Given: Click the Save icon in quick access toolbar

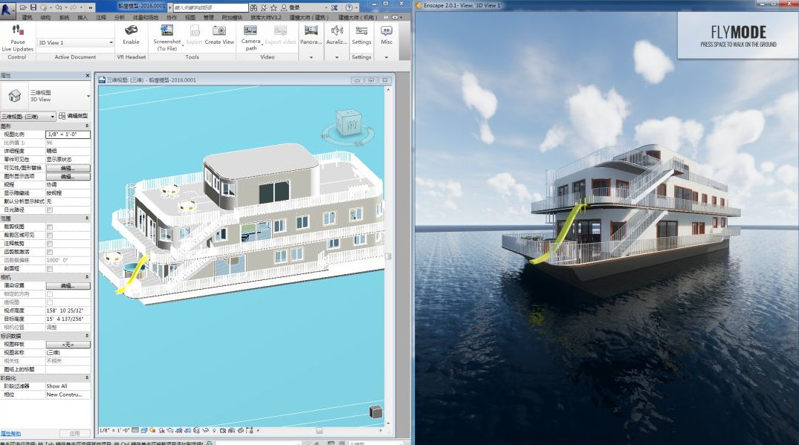Looking at the screenshot, I should 33,7.
